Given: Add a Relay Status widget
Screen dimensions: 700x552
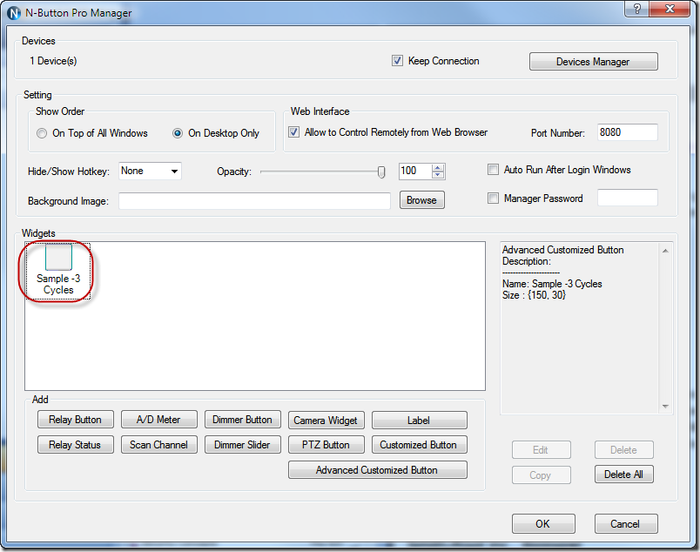Looking at the screenshot, I should click(x=76, y=445).
